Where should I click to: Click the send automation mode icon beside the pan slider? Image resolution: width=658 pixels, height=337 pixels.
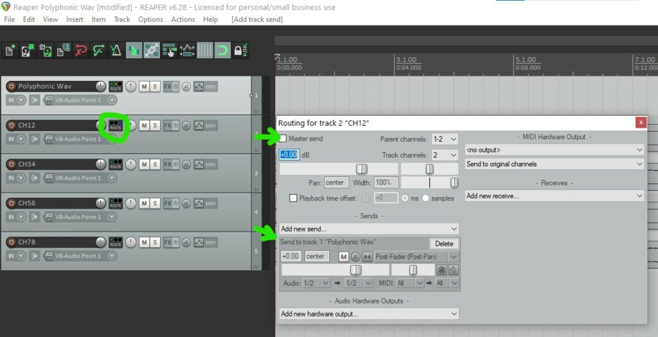pos(441,270)
